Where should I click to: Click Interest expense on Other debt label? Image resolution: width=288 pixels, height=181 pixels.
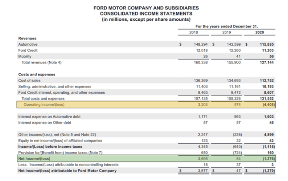[44, 123]
